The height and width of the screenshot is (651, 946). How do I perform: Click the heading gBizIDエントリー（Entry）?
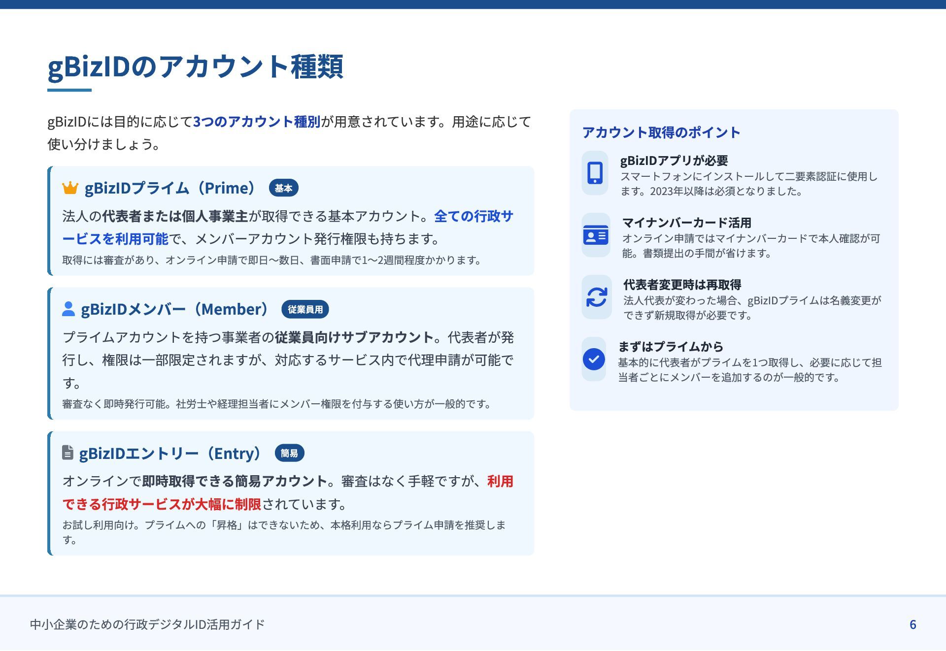171,453
